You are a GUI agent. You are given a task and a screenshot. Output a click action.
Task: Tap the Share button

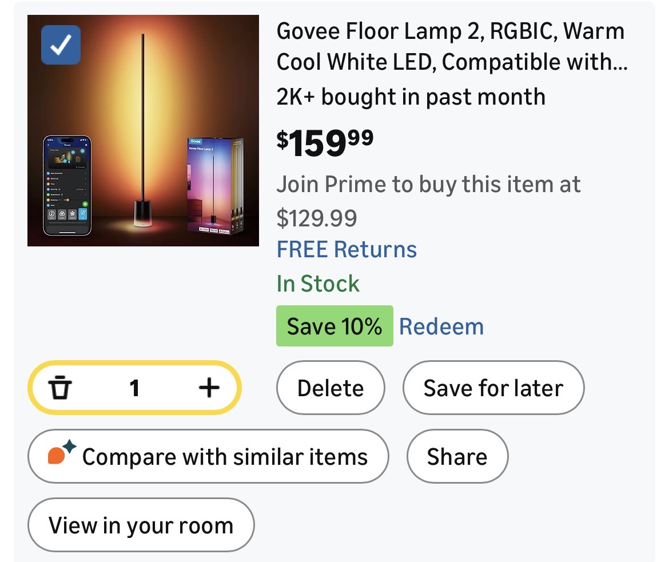pos(457,457)
